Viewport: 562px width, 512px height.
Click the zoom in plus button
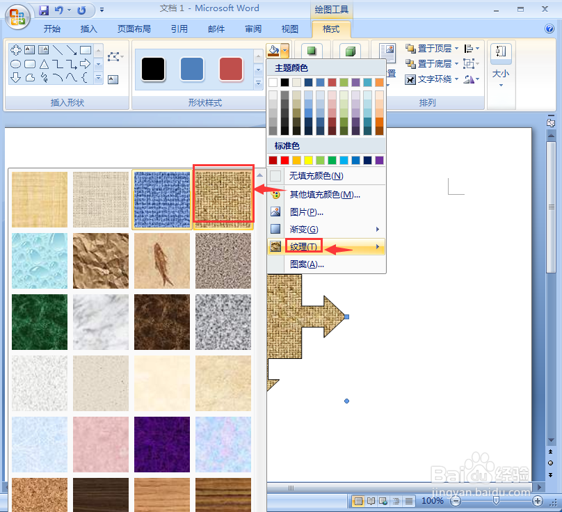(537, 501)
